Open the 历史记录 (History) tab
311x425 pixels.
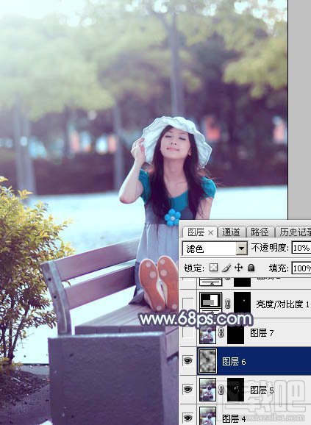(x=294, y=232)
